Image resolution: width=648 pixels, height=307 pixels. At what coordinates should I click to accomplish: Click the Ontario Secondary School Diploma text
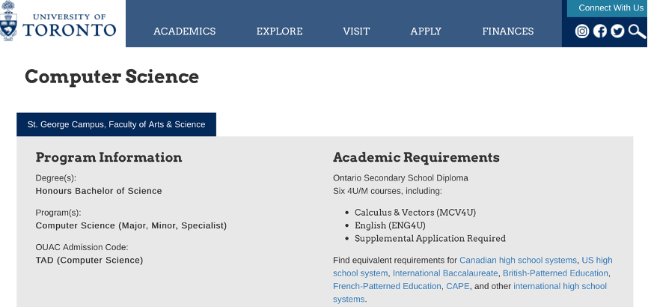[x=400, y=178]
